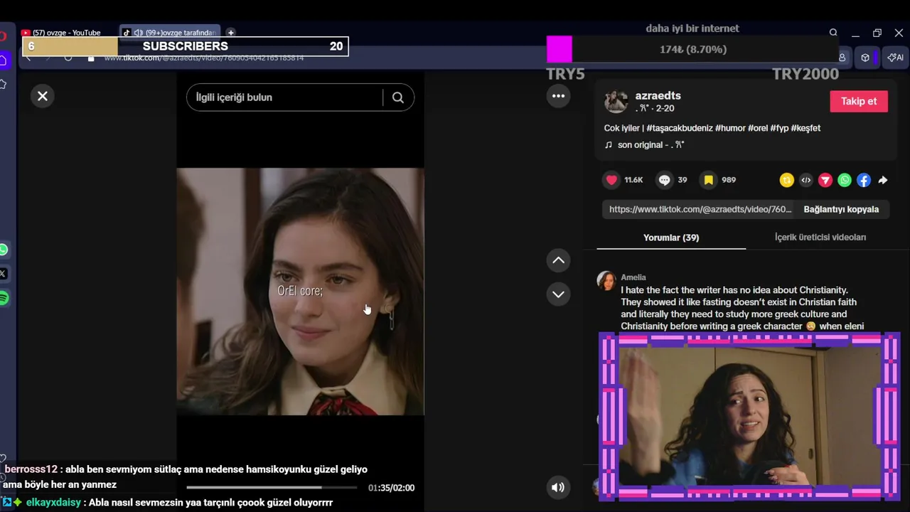Viewport: 910px width, 512px height.
Task: Open commenter name Amelia
Action: point(633,277)
